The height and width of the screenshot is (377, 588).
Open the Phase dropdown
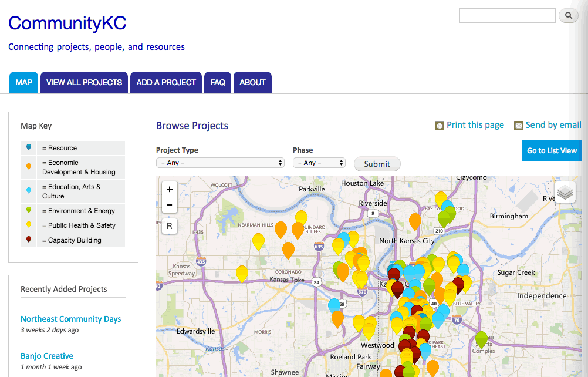[319, 163]
